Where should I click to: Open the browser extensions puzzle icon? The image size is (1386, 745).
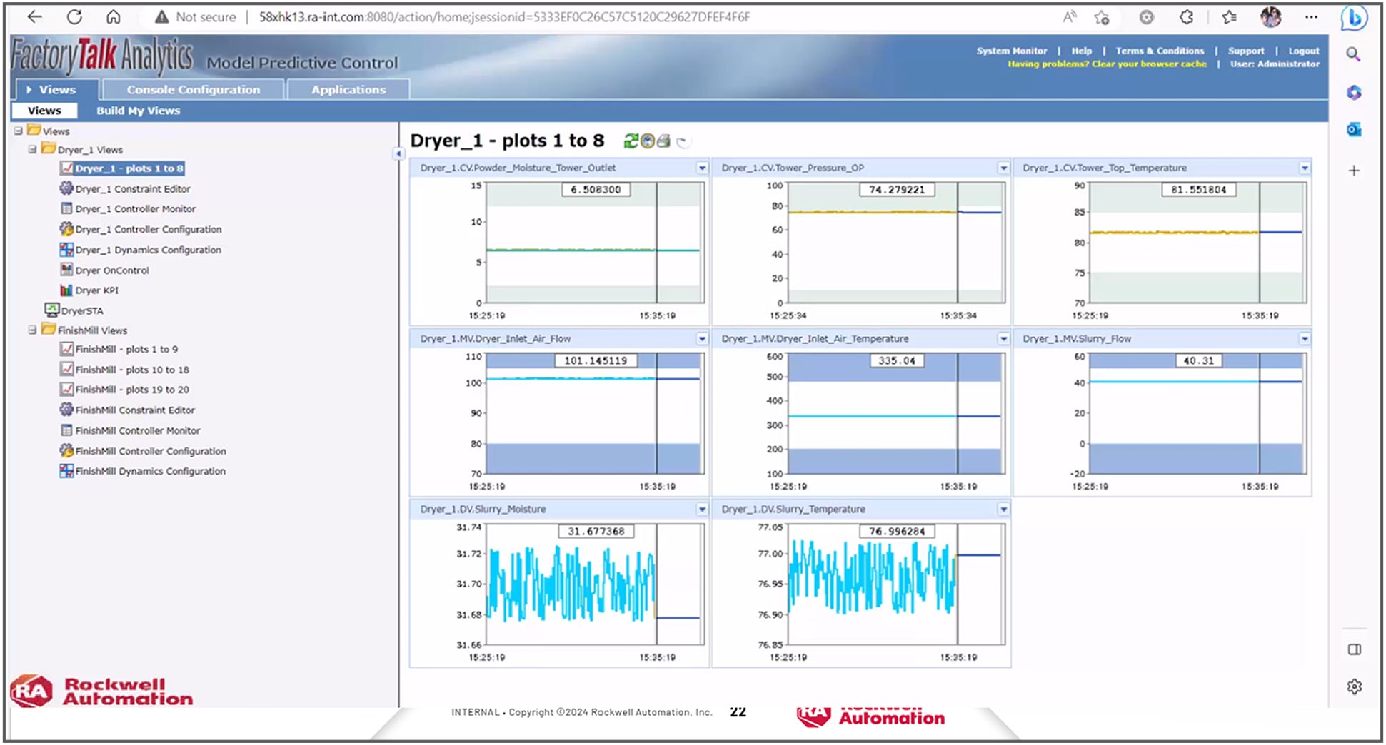pyautogui.click(x=1187, y=17)
